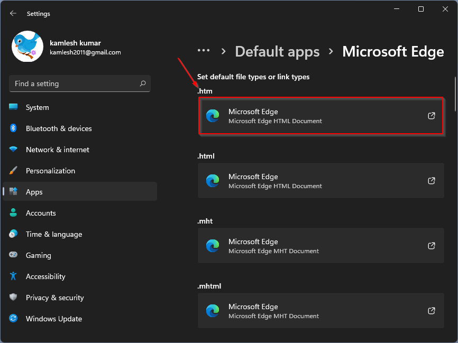Click the Privacy & security shield icon
Image resolution: width=458 pixels, height=343 pixels.
[x=14, y=298]
